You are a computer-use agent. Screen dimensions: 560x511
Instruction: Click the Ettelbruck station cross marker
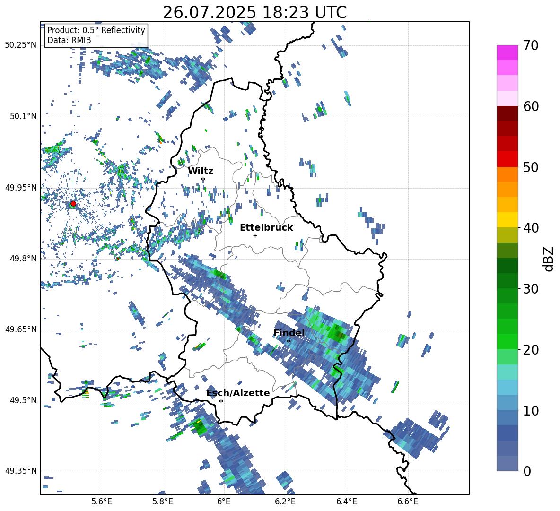coord(255,235)
